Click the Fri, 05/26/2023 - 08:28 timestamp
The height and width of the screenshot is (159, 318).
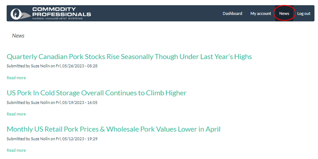point(77,66)
